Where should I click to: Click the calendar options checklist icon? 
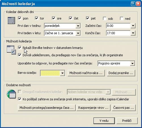point(11,50)
